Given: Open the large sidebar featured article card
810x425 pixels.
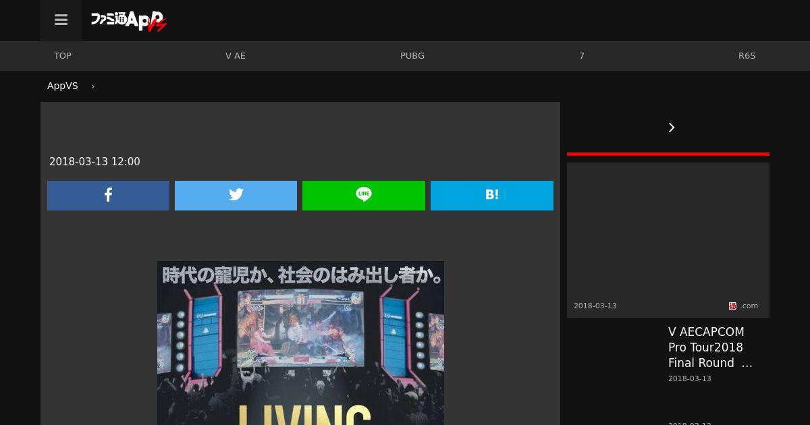Looking at the screenshot, I should (x=668, y=240).
